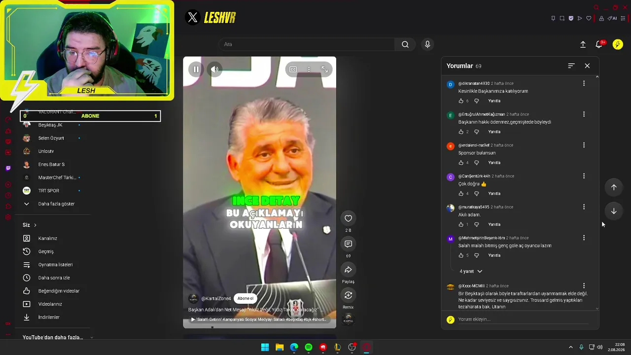Submit search with the magnifier button
This screenshot has width=631, height=355.
click(405, 44)
